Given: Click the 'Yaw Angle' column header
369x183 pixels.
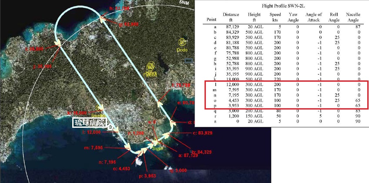Looking at the screenshot, I should click(x=293, y=17).
